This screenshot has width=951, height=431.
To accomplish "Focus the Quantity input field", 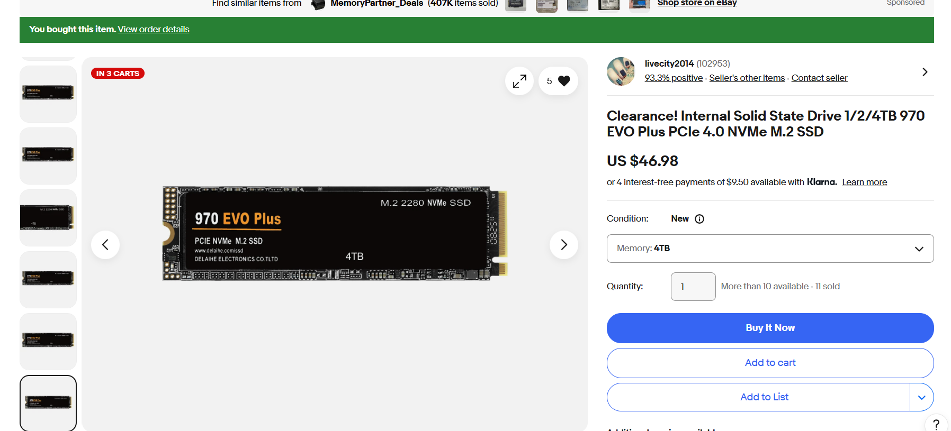I will click(x=693, y=287).
